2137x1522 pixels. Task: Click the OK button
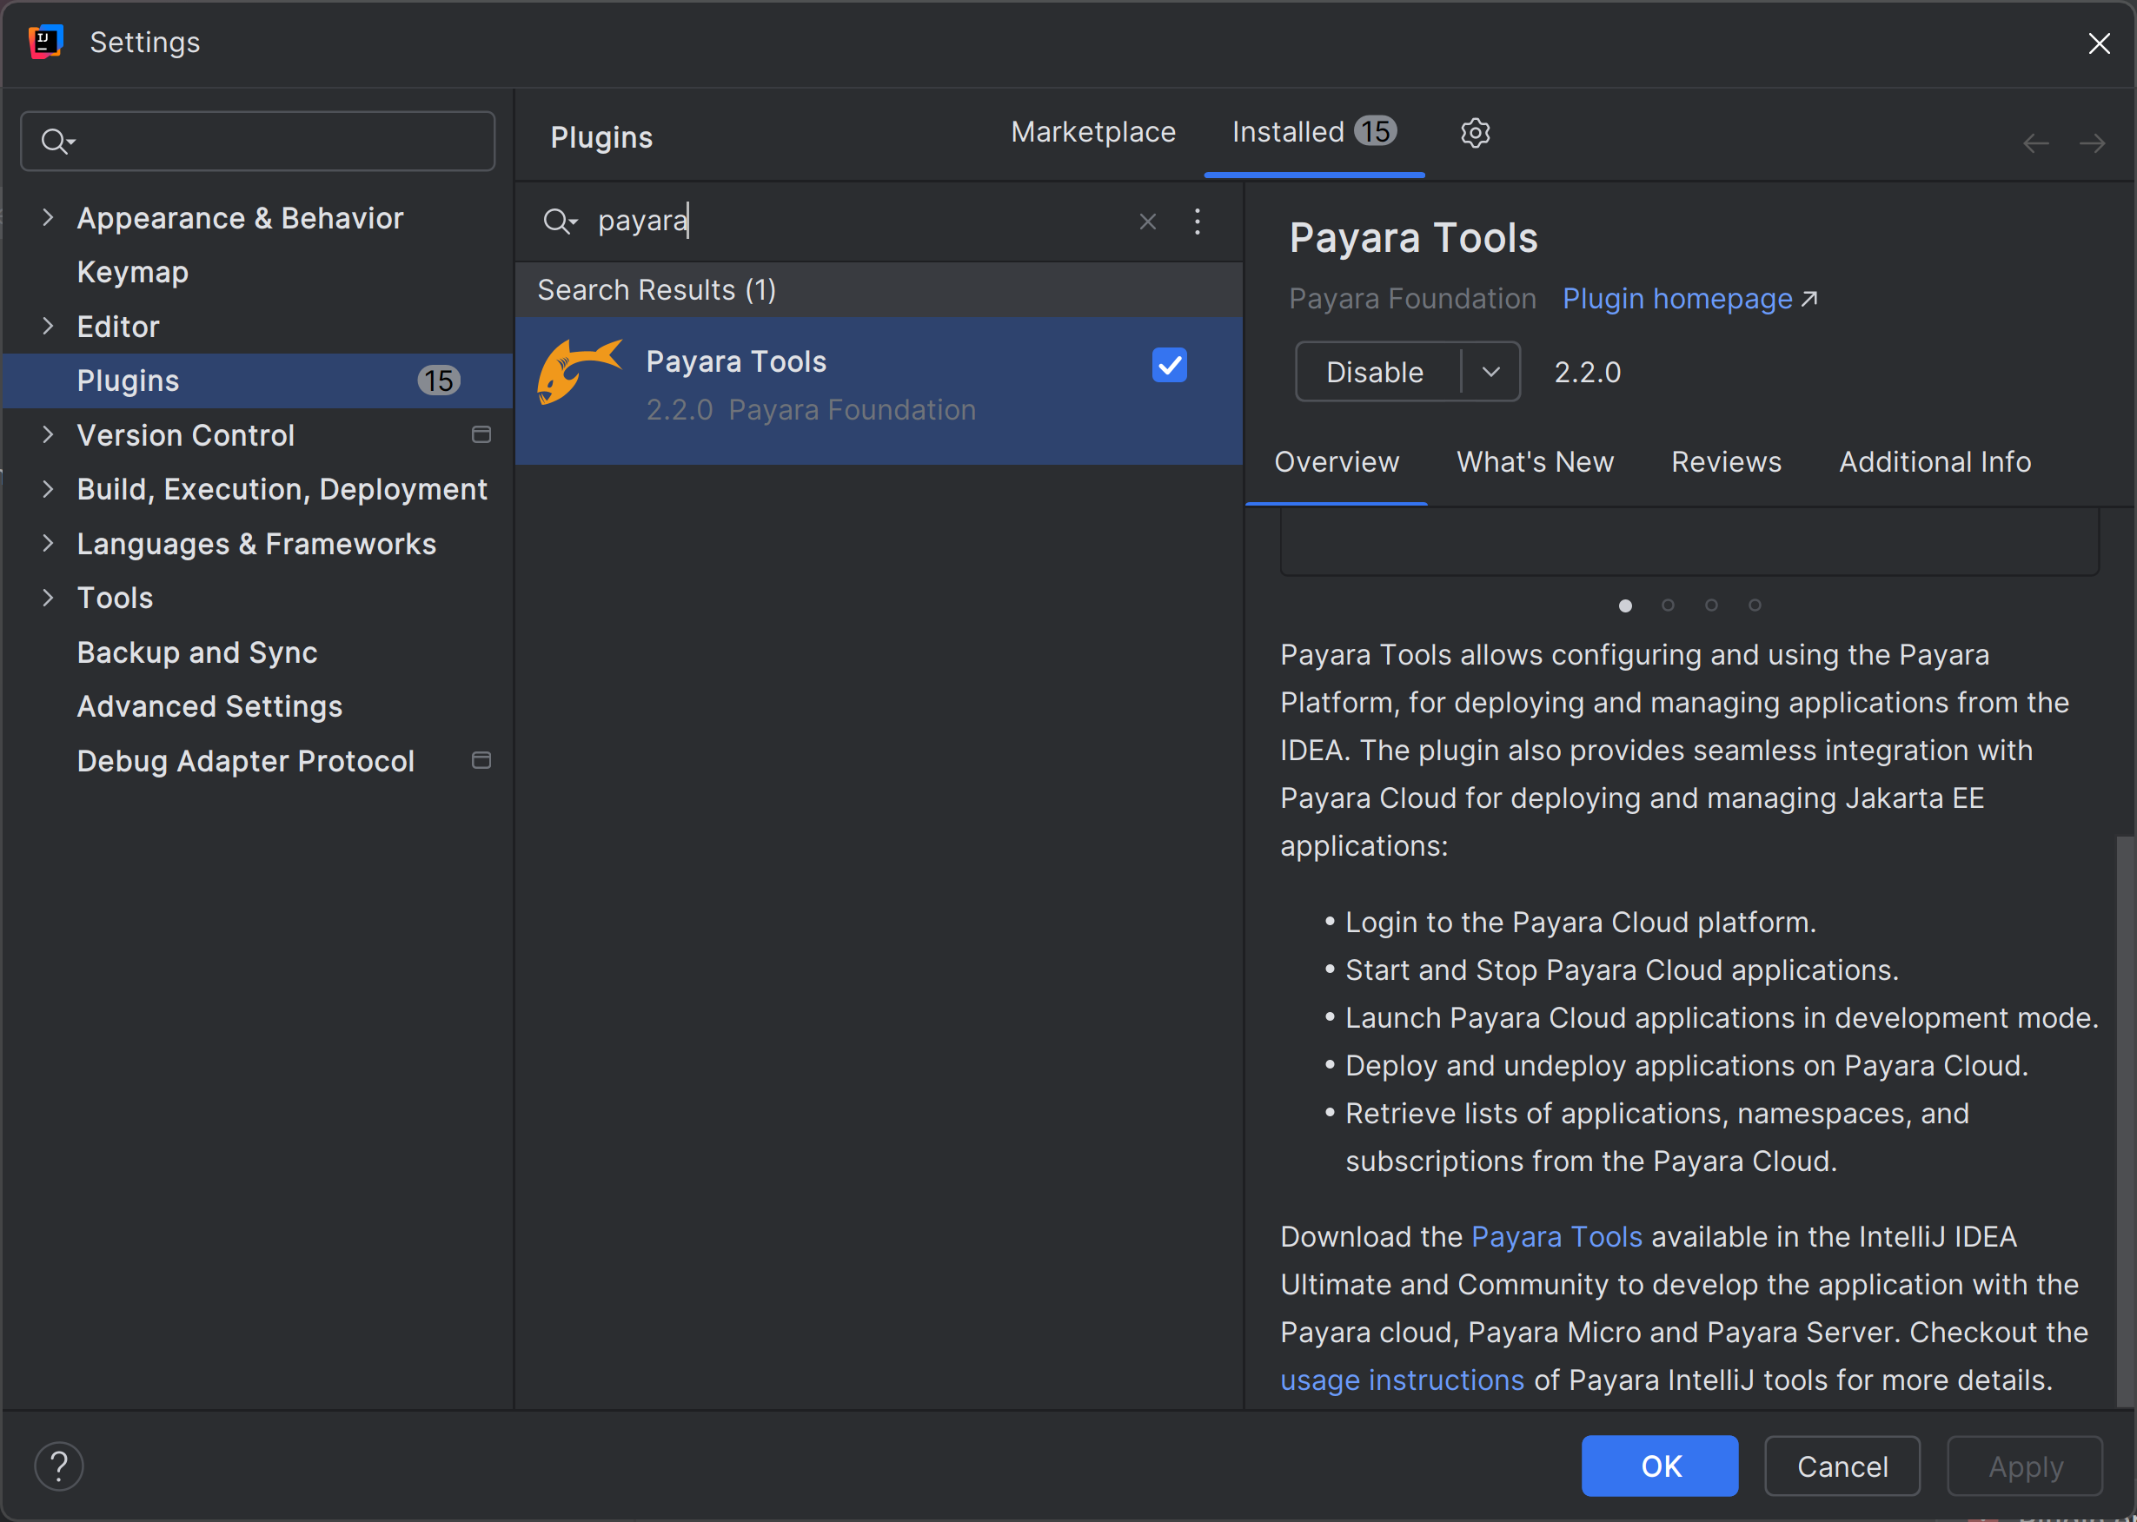coord(1659,1465)
